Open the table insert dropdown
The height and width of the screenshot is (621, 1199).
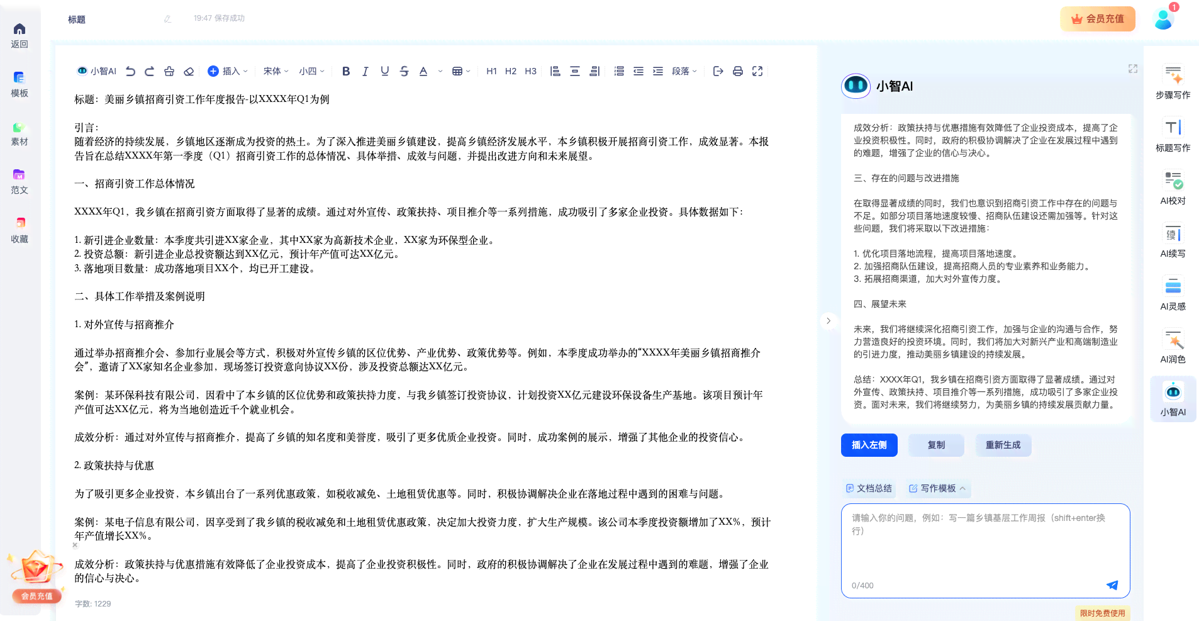tap(461, 71)
